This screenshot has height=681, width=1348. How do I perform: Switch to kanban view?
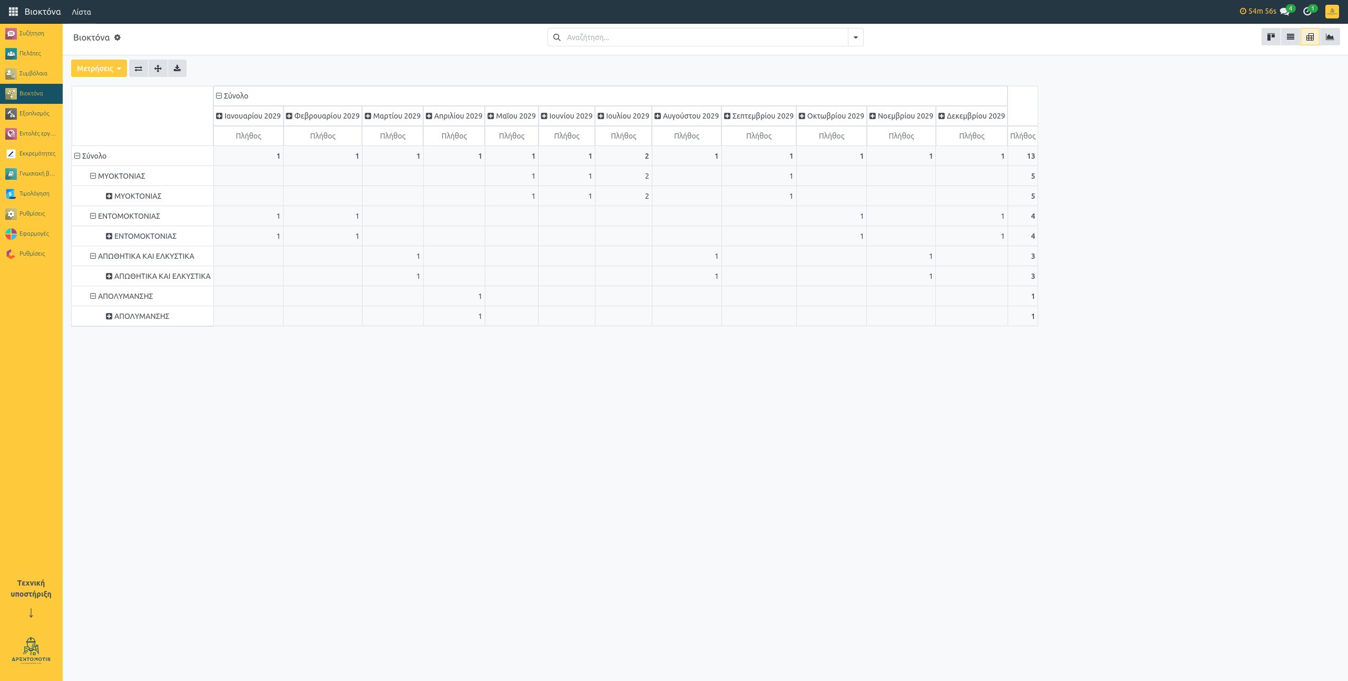1271,37
